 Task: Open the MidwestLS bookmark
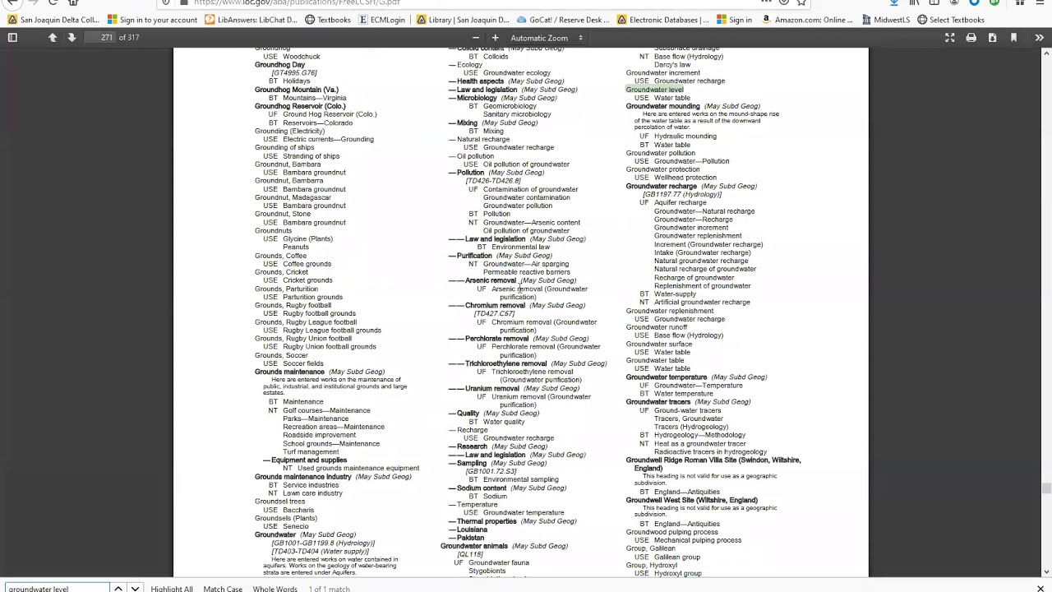tap(885, 20)
